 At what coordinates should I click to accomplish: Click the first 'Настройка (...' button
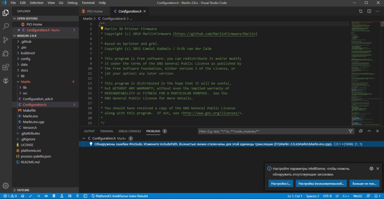281,183
